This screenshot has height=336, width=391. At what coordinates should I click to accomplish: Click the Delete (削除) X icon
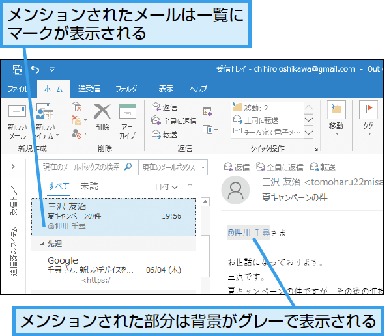(x=102, y=111)
